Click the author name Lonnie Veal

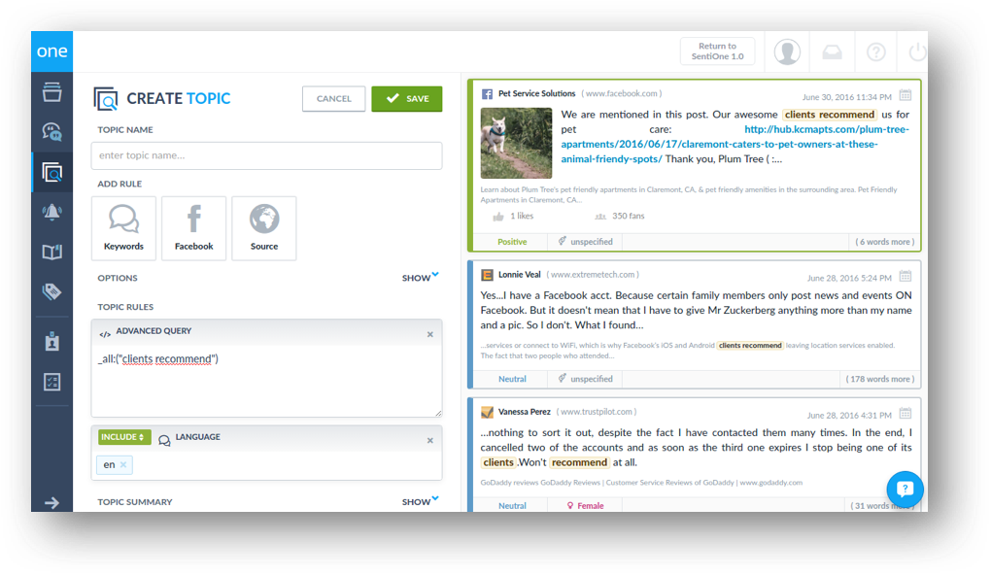point(520,275)
